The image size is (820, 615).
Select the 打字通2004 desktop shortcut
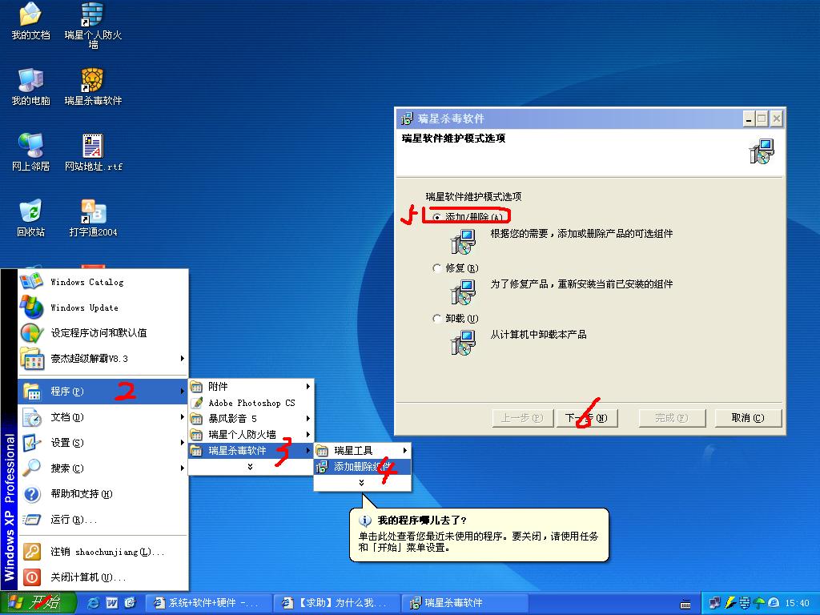coord(93,218)
